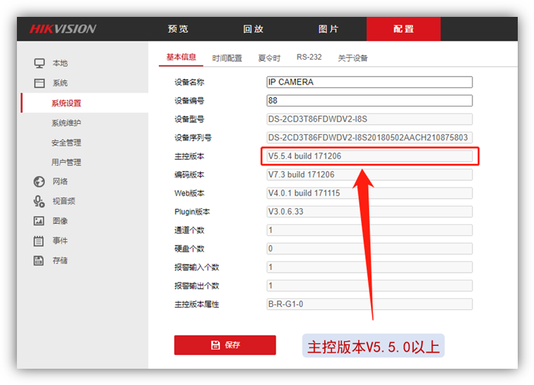The height and width of the screenshot is (385, 534).
Task: Click the globe icon beside 网络
Action: 39,181
